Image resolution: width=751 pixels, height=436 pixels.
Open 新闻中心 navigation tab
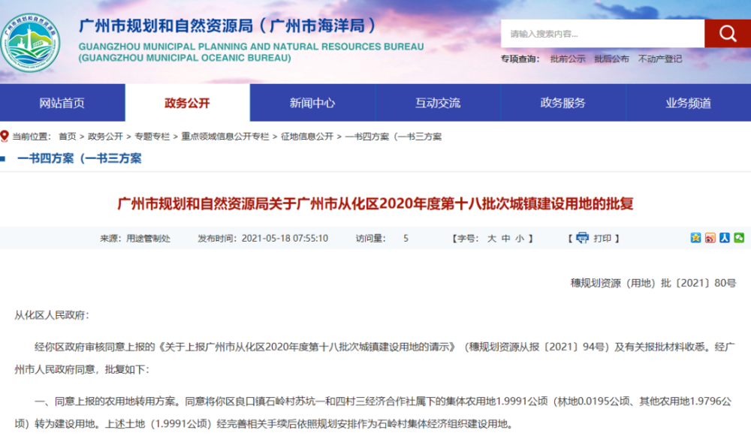pyautogui.click(x=312, y=103)
